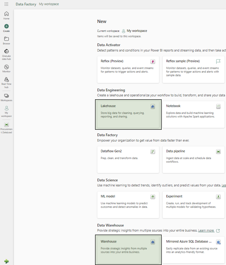Click the Create plus icon
226x265 pixels.
click(6, 26)
